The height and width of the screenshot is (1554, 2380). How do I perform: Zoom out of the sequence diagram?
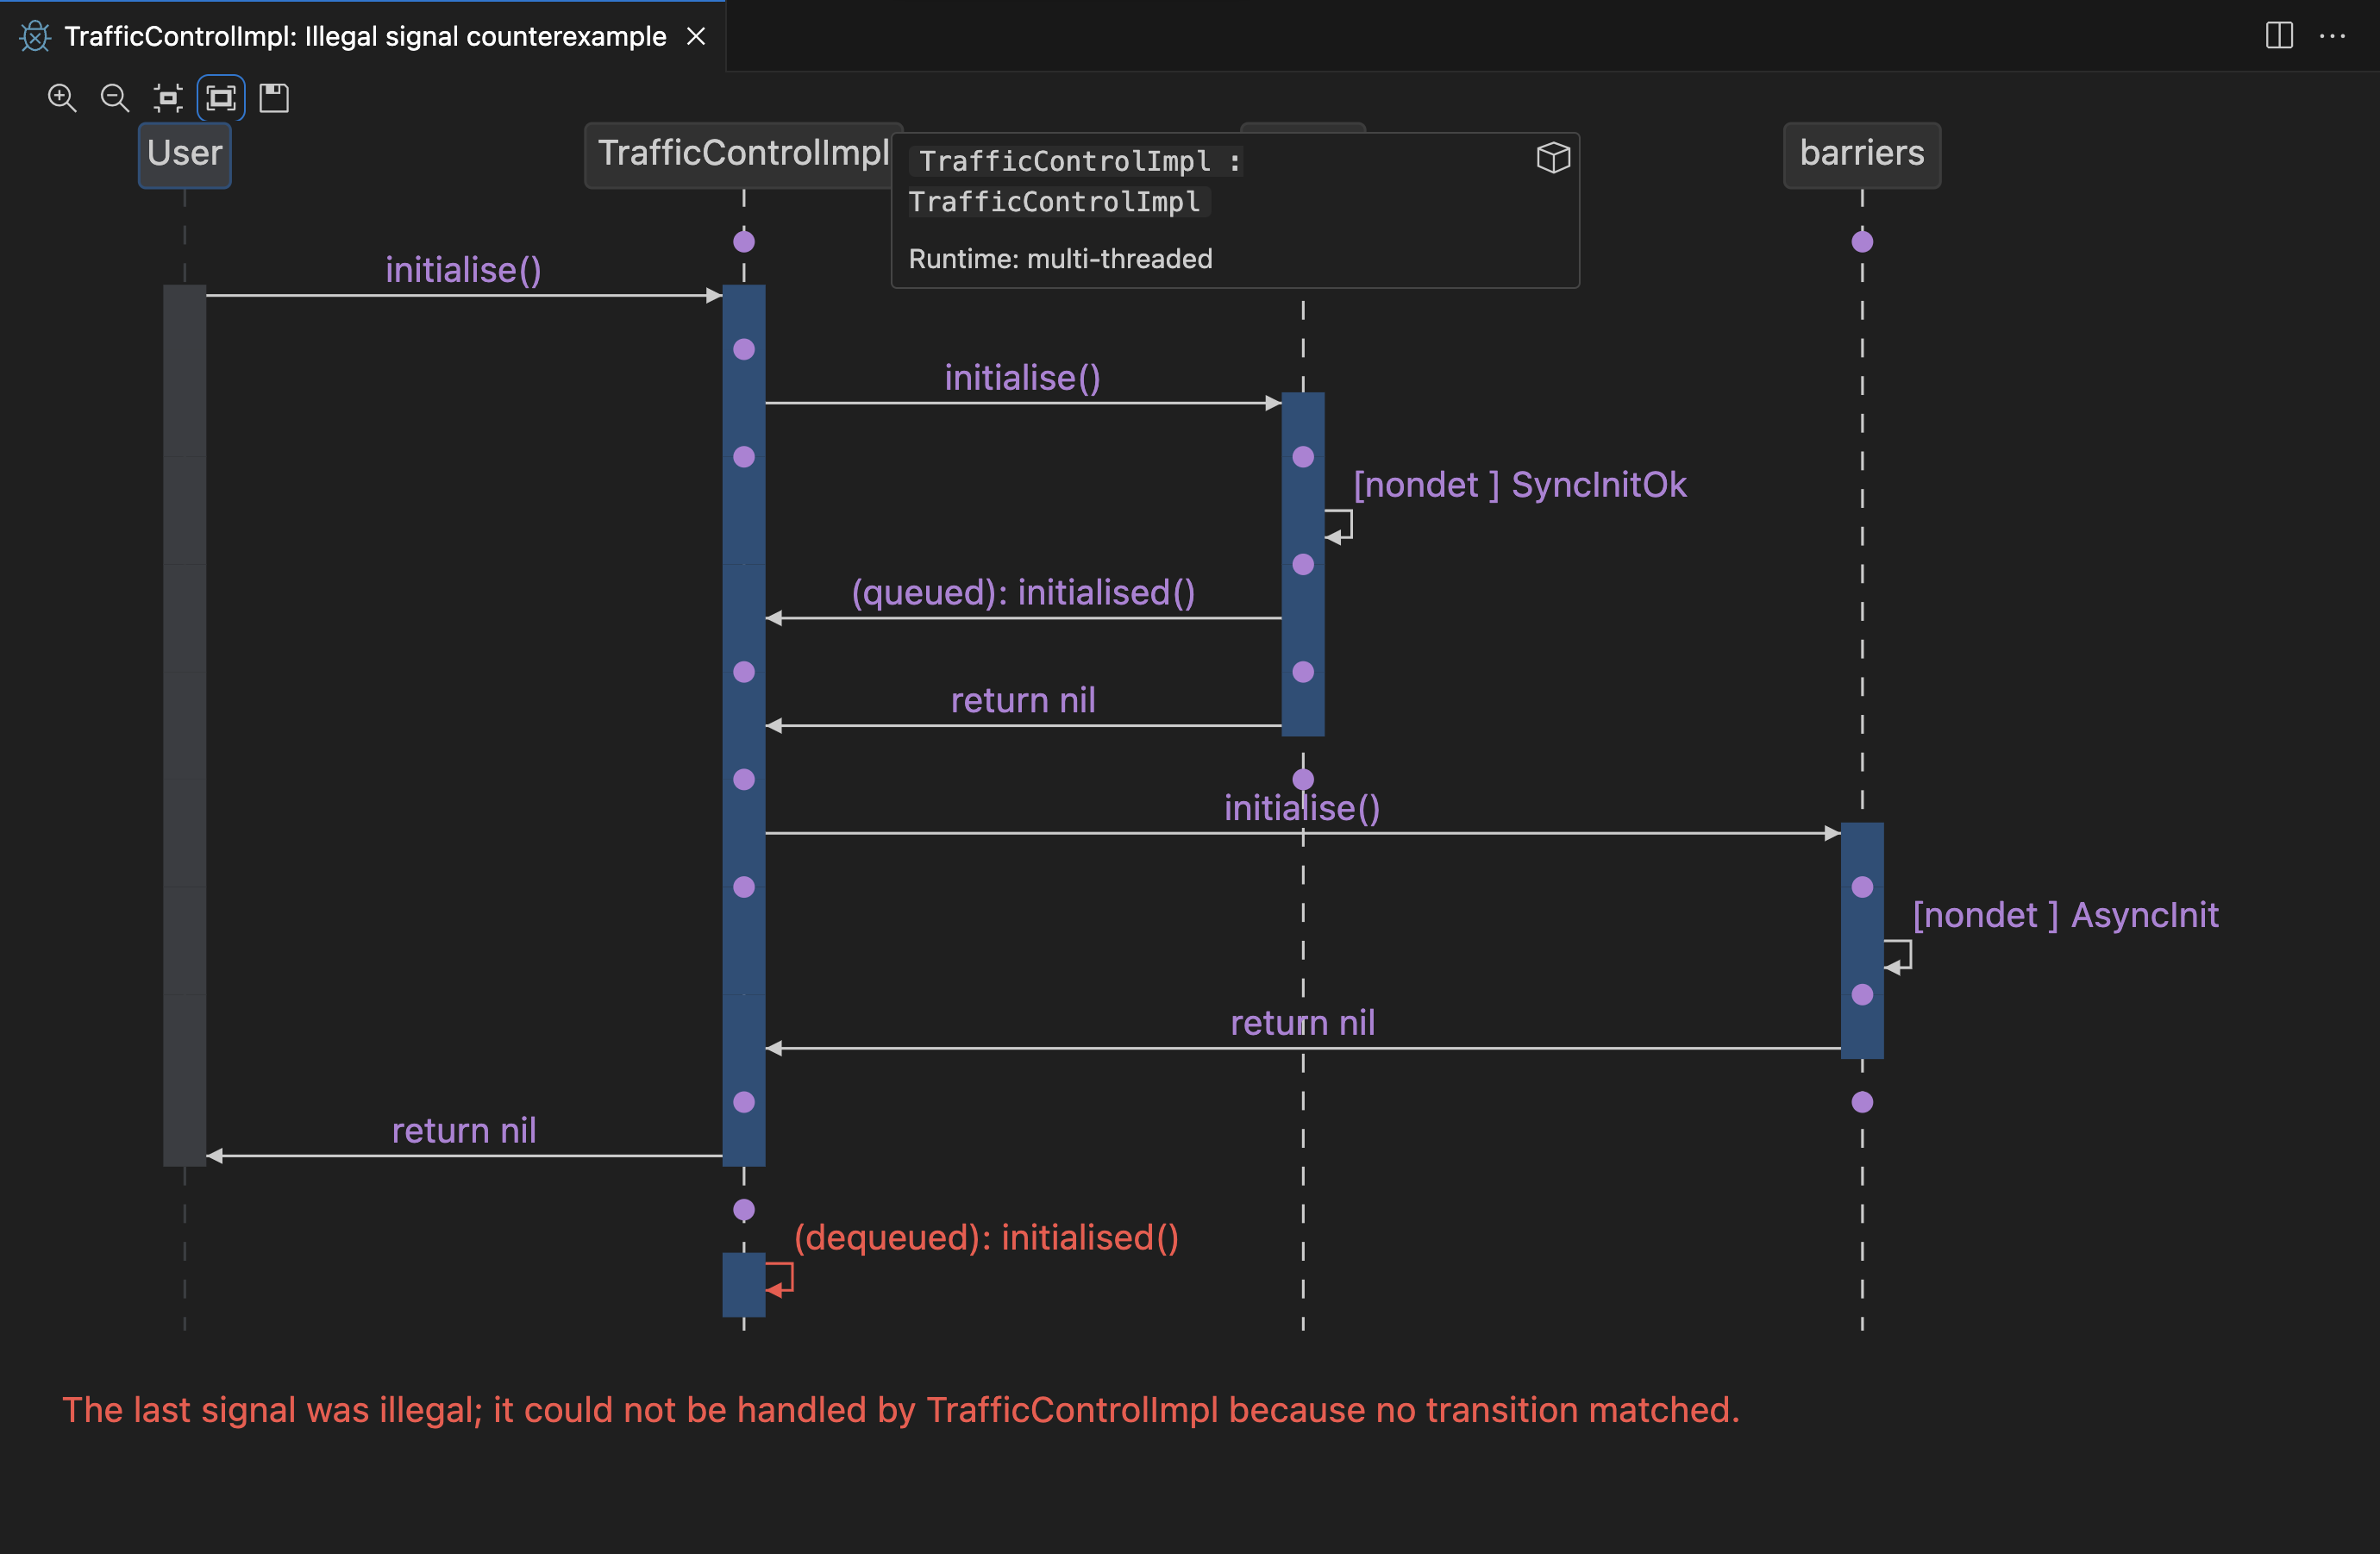[115, 97]
